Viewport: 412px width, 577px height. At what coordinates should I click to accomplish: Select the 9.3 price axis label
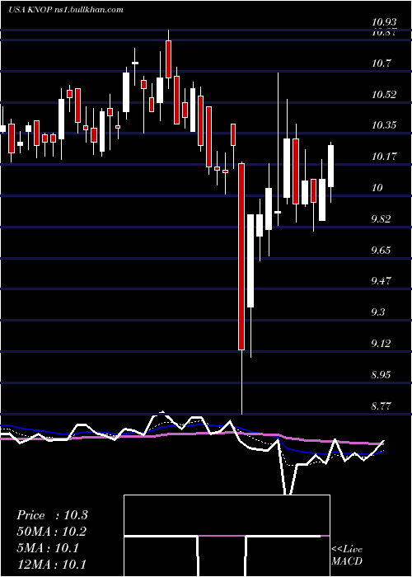[378, 312]
